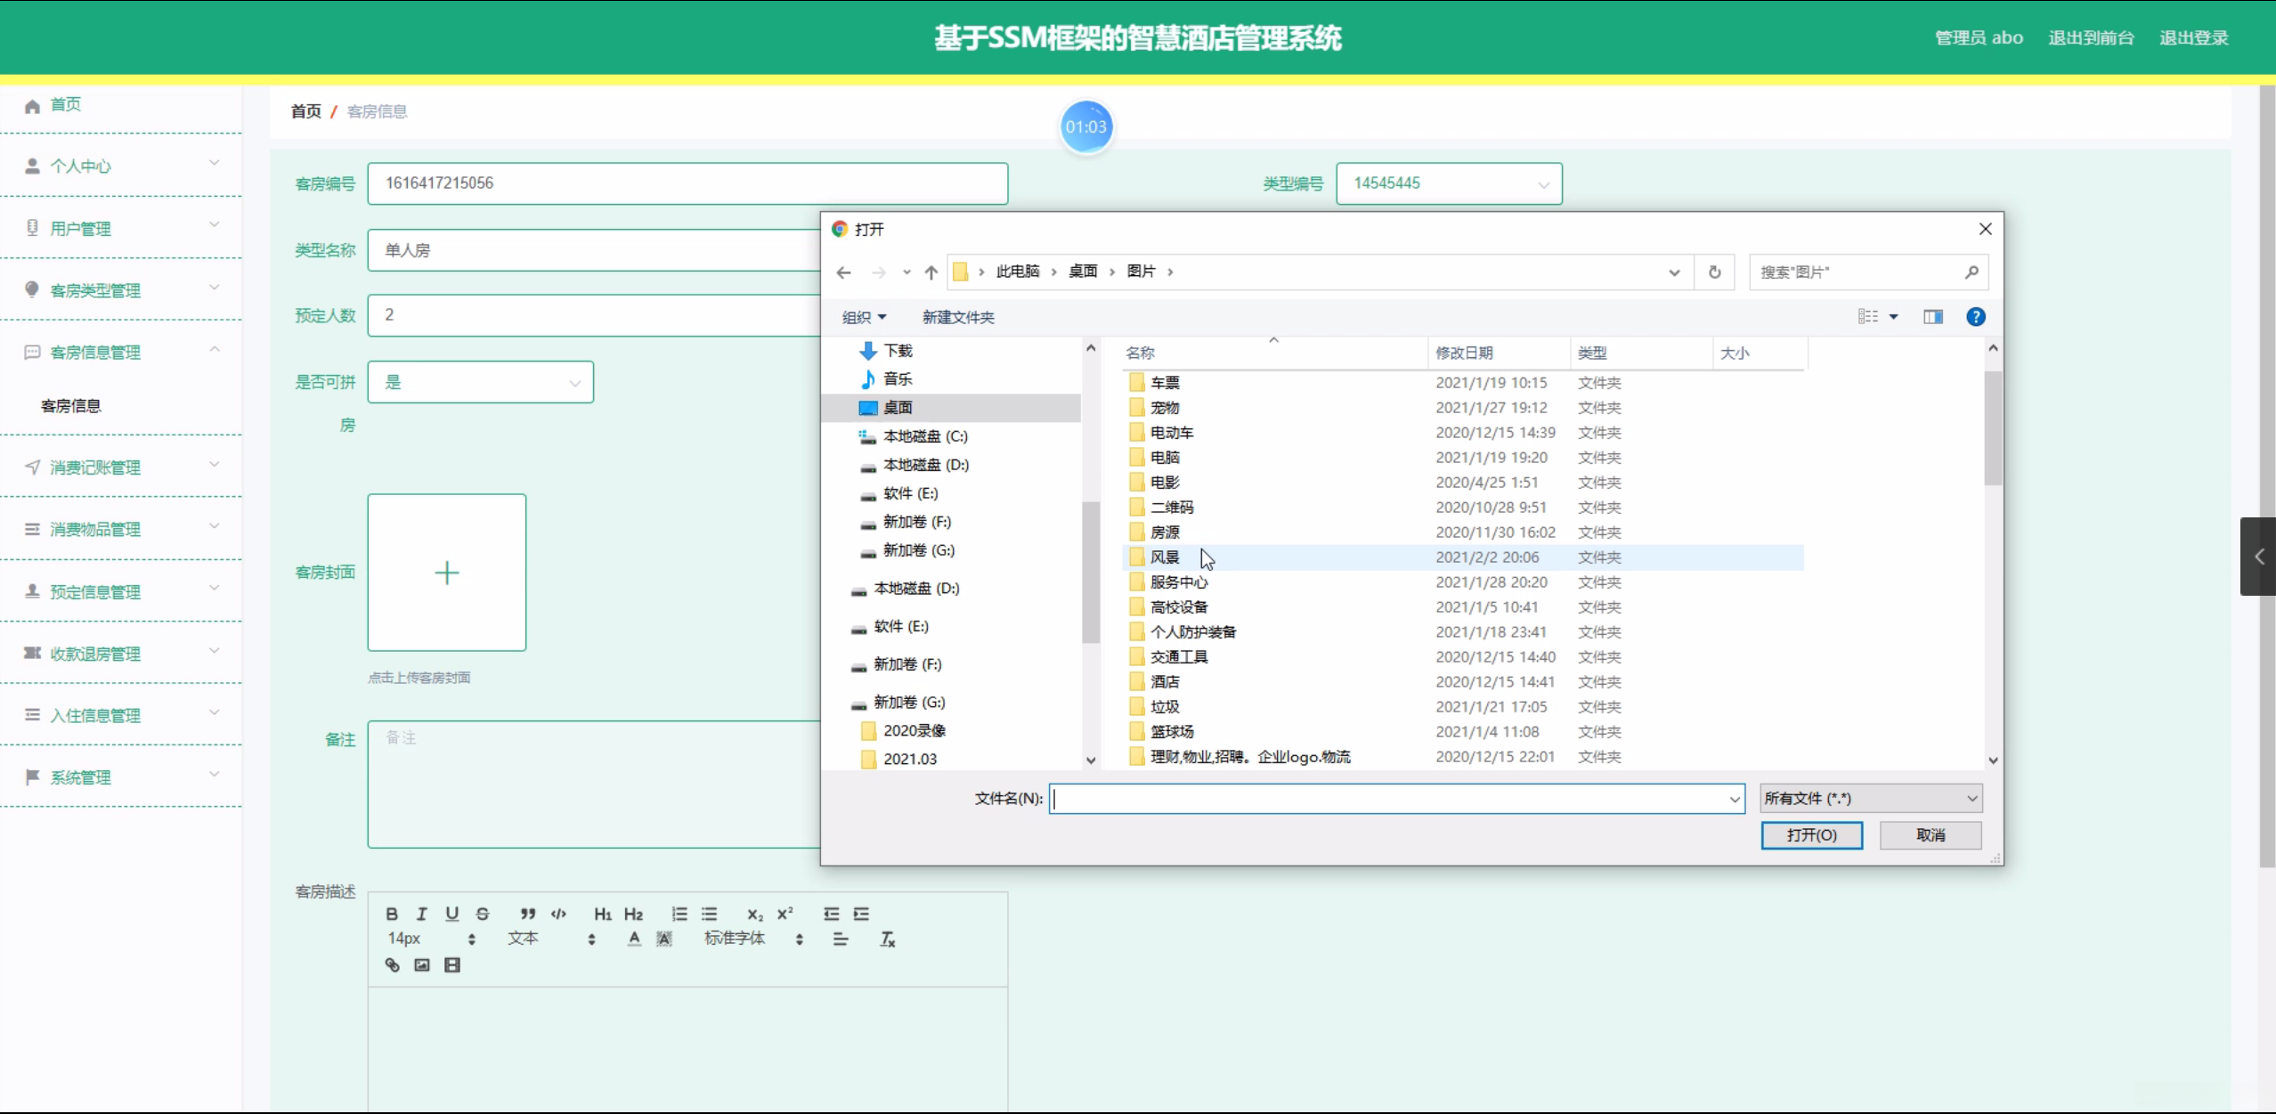Toggle the preview pane in file dialog

(1932, 317)
